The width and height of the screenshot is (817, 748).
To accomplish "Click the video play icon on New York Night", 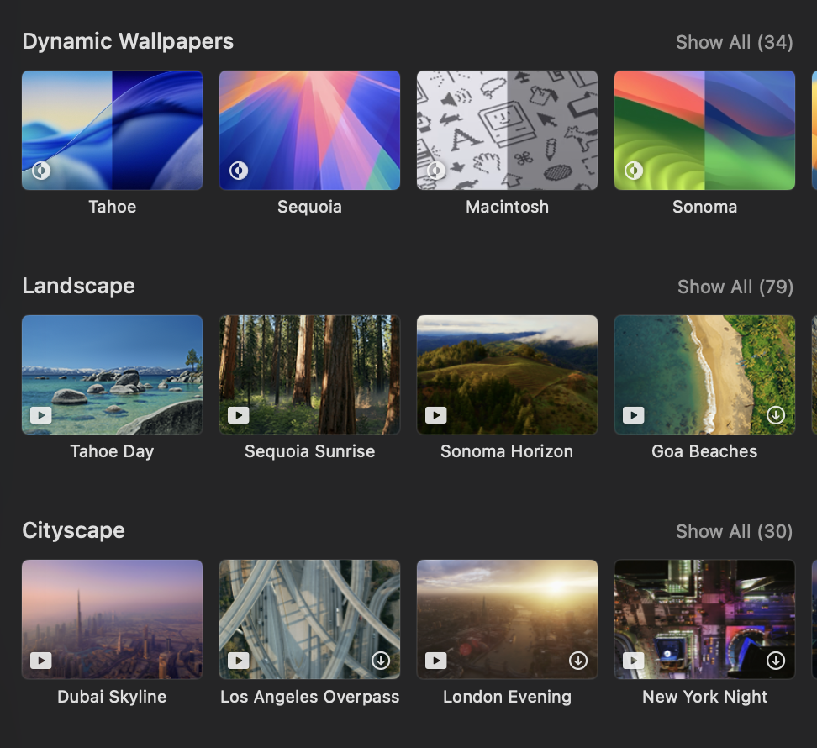I will tap(634, 661).
